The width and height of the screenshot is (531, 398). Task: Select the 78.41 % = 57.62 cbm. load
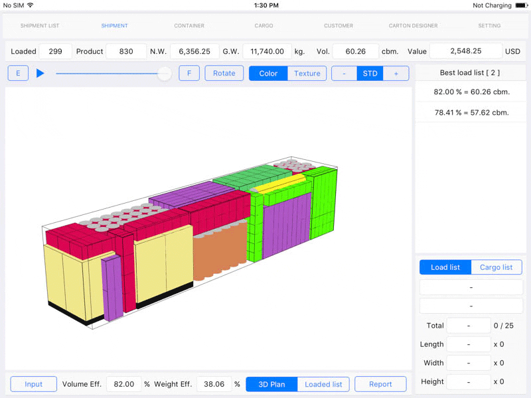[471, 112]
